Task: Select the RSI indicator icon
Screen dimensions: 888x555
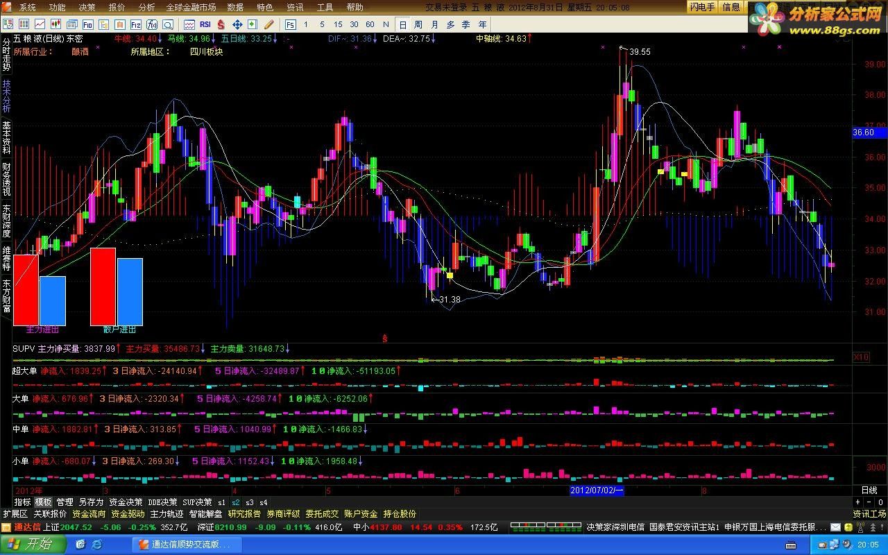Action: click(205, 24)
